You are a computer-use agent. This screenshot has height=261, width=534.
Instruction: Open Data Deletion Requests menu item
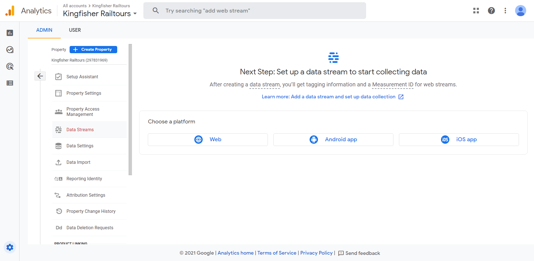[89, 228]
